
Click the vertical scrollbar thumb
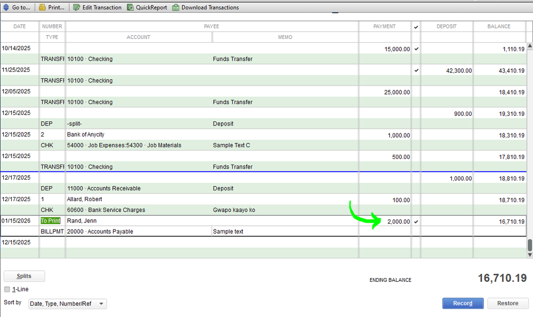pos(530,245)
